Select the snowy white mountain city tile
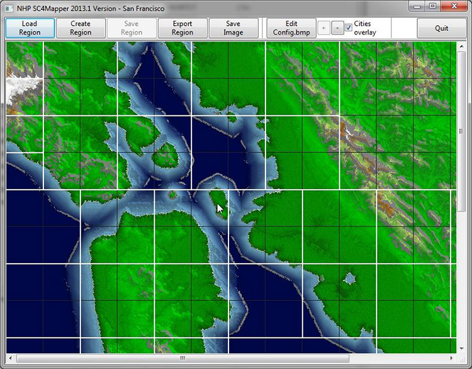Image resolution: width=472 pixels, height=369 pixels. click(x=25, y=97)
